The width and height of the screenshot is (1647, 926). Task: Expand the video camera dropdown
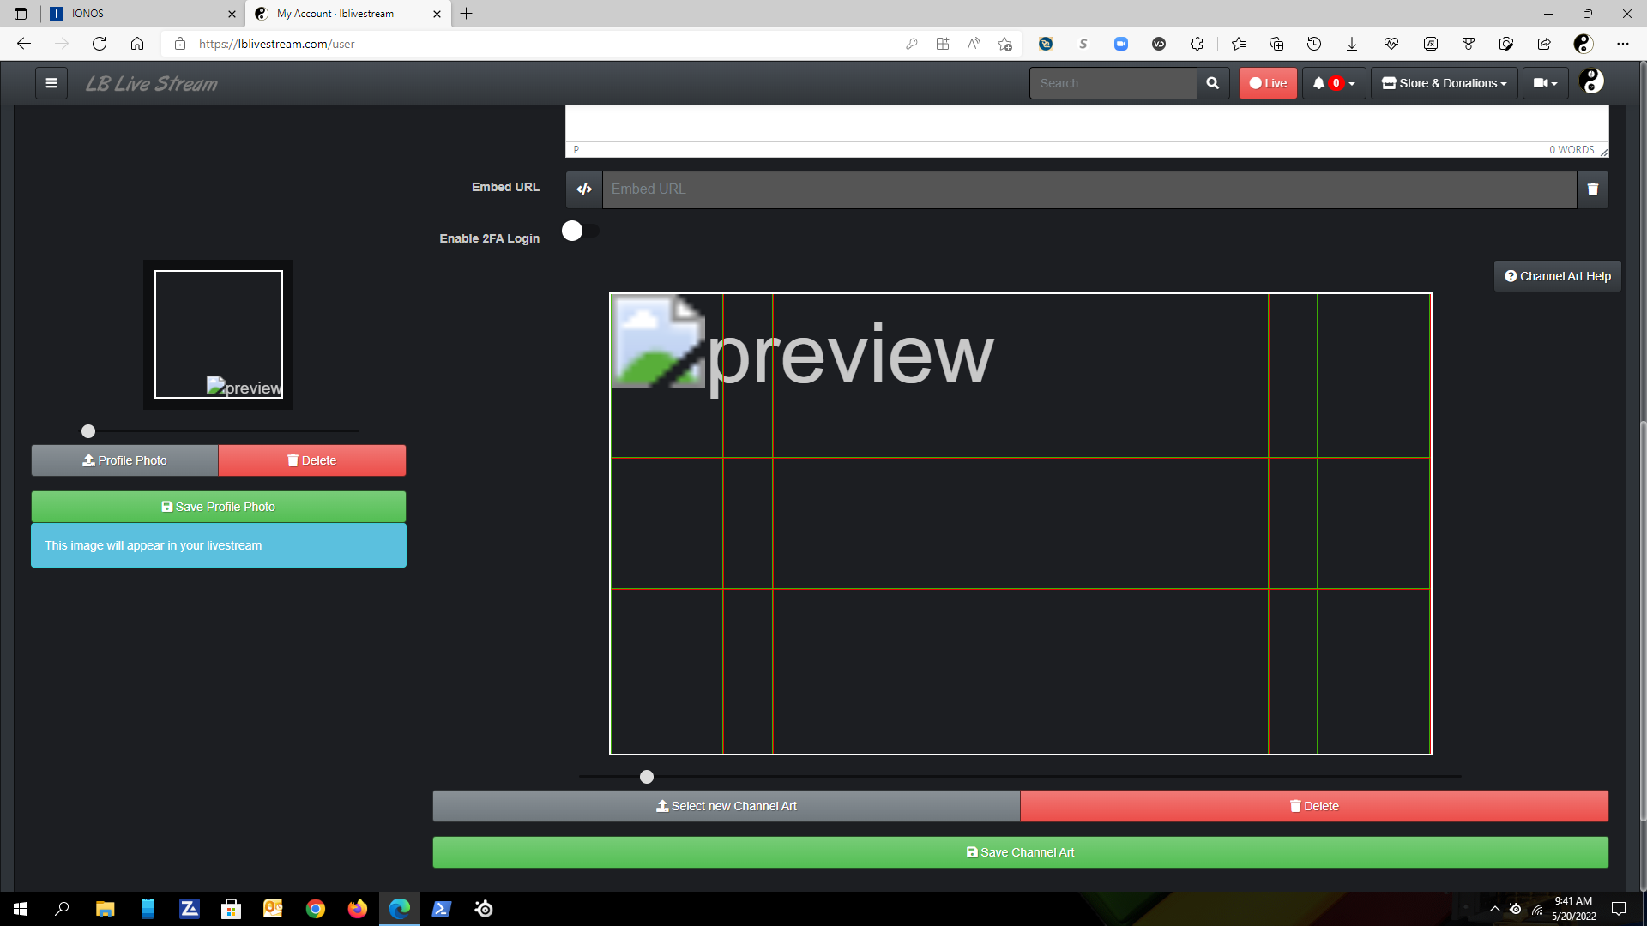1546,83
